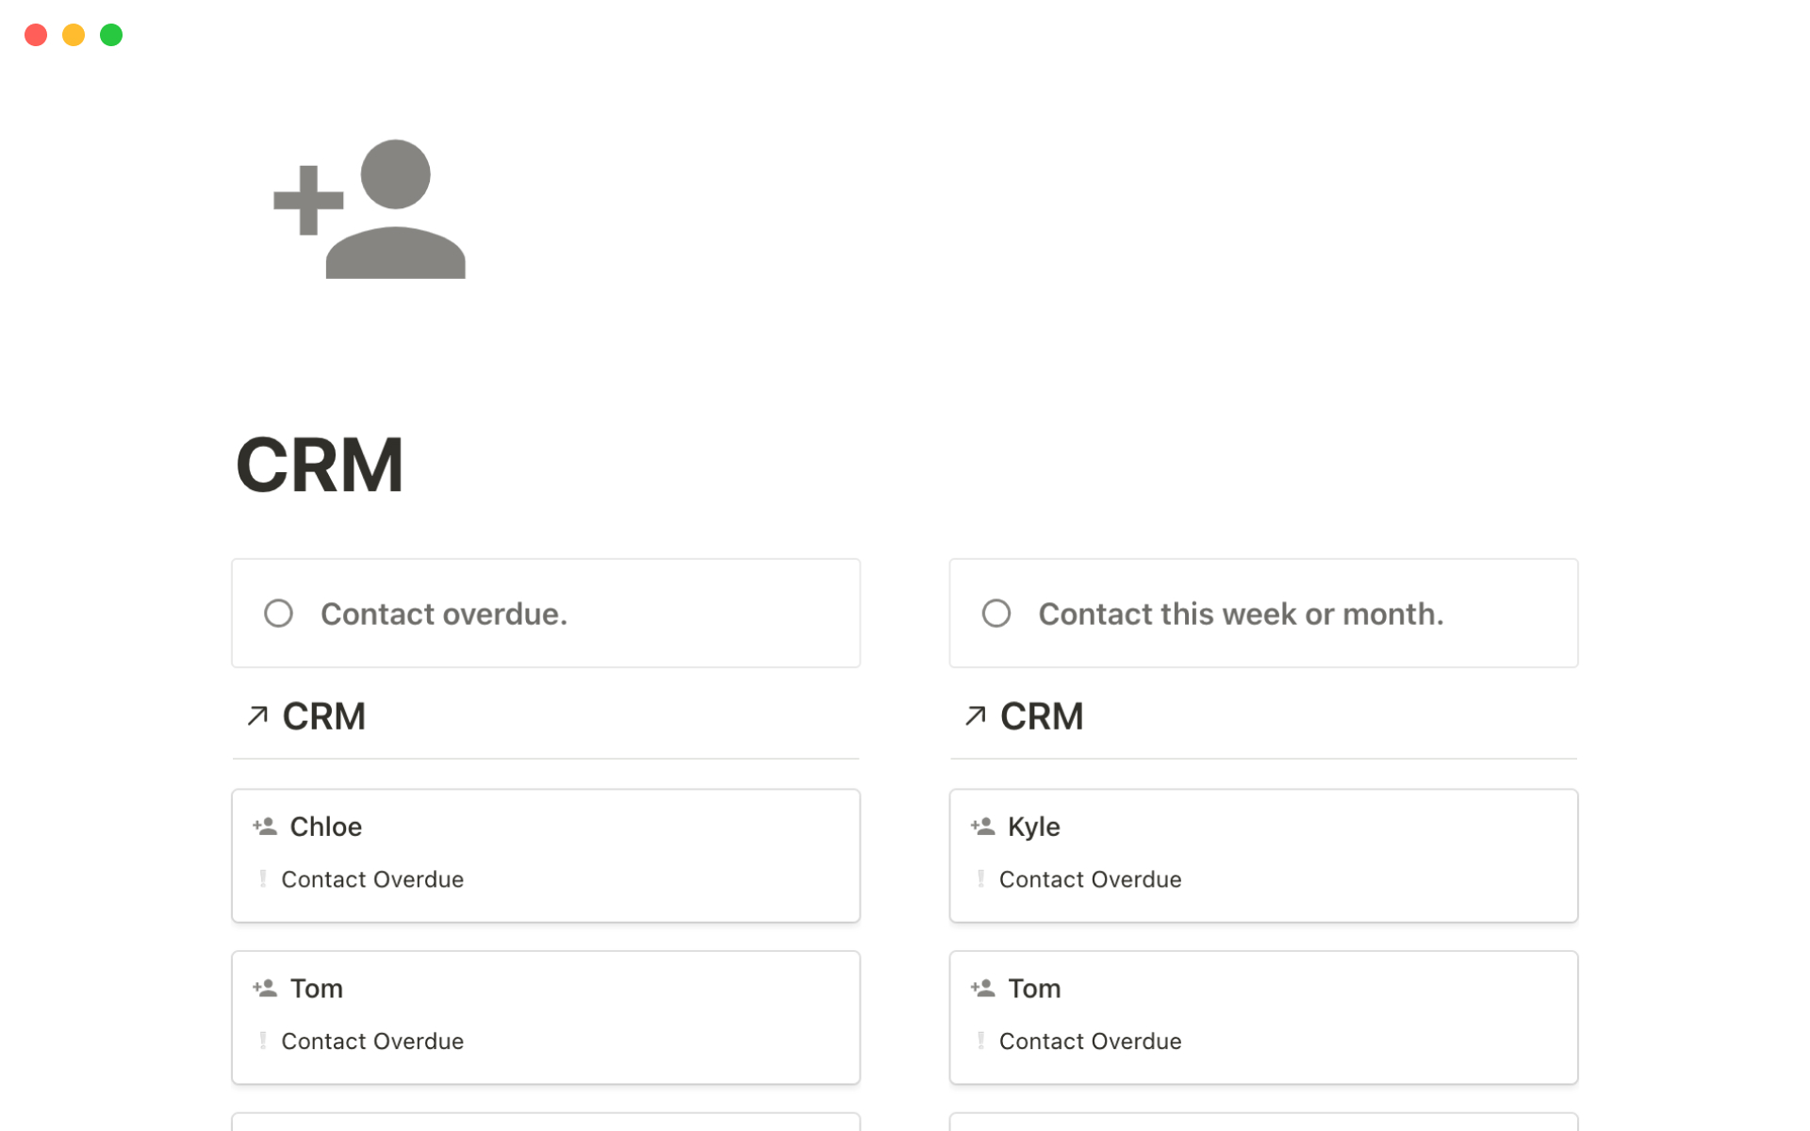Click the add contact icon
Image resolution: width=1810 pixels, height=1131 pixels.
point(369,208)
